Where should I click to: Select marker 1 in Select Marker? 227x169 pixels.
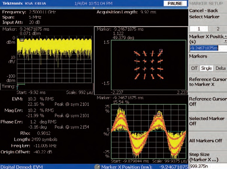(x=198, y=28)
